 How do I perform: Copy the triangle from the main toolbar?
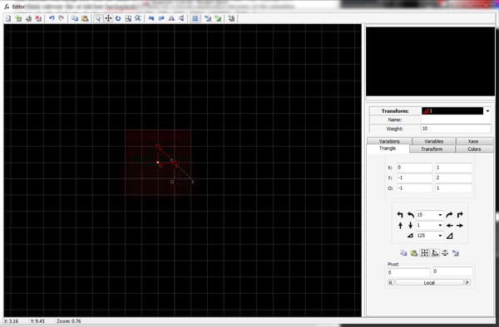(x=75, y=18)
